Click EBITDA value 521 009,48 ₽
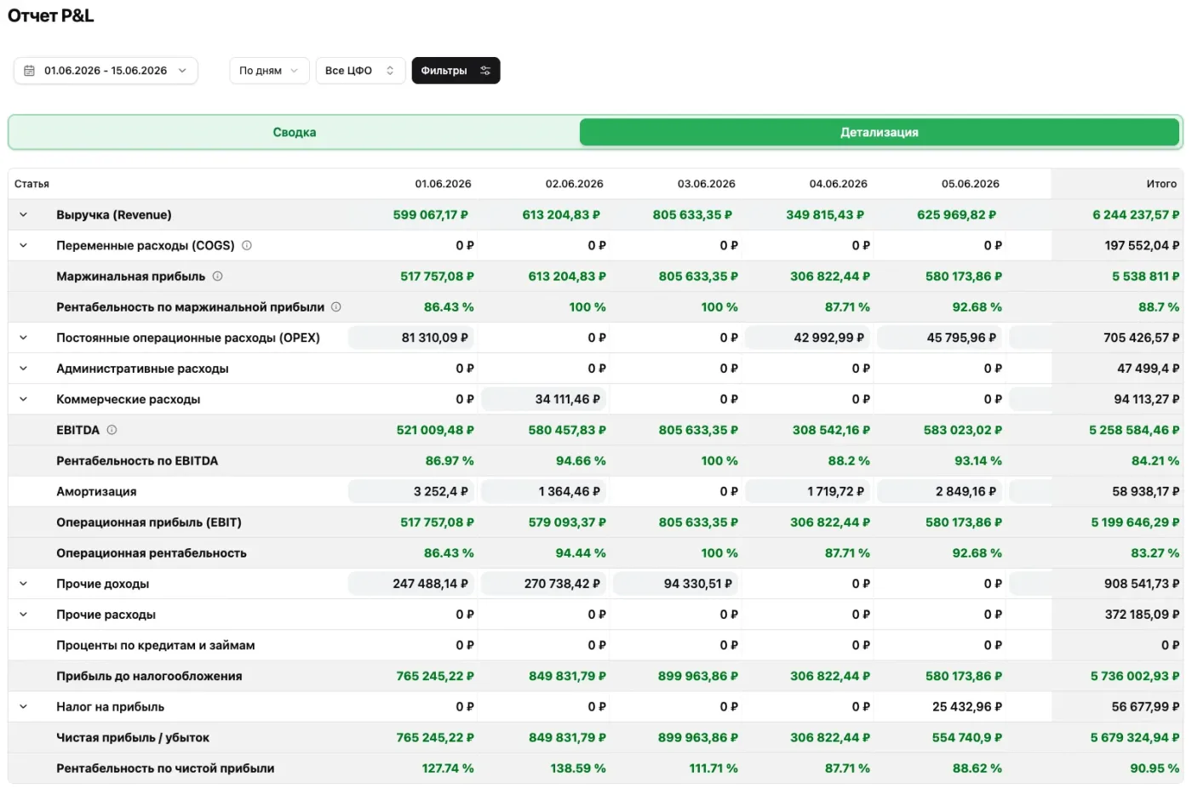Image resolution: width=1192 pixels, height=789 pixels. tap(435, 430)
